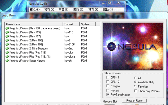Click the ROM icon for kovplusa entry
The width and height of the screenshot is (168, 105).
(x=7, y=57)
